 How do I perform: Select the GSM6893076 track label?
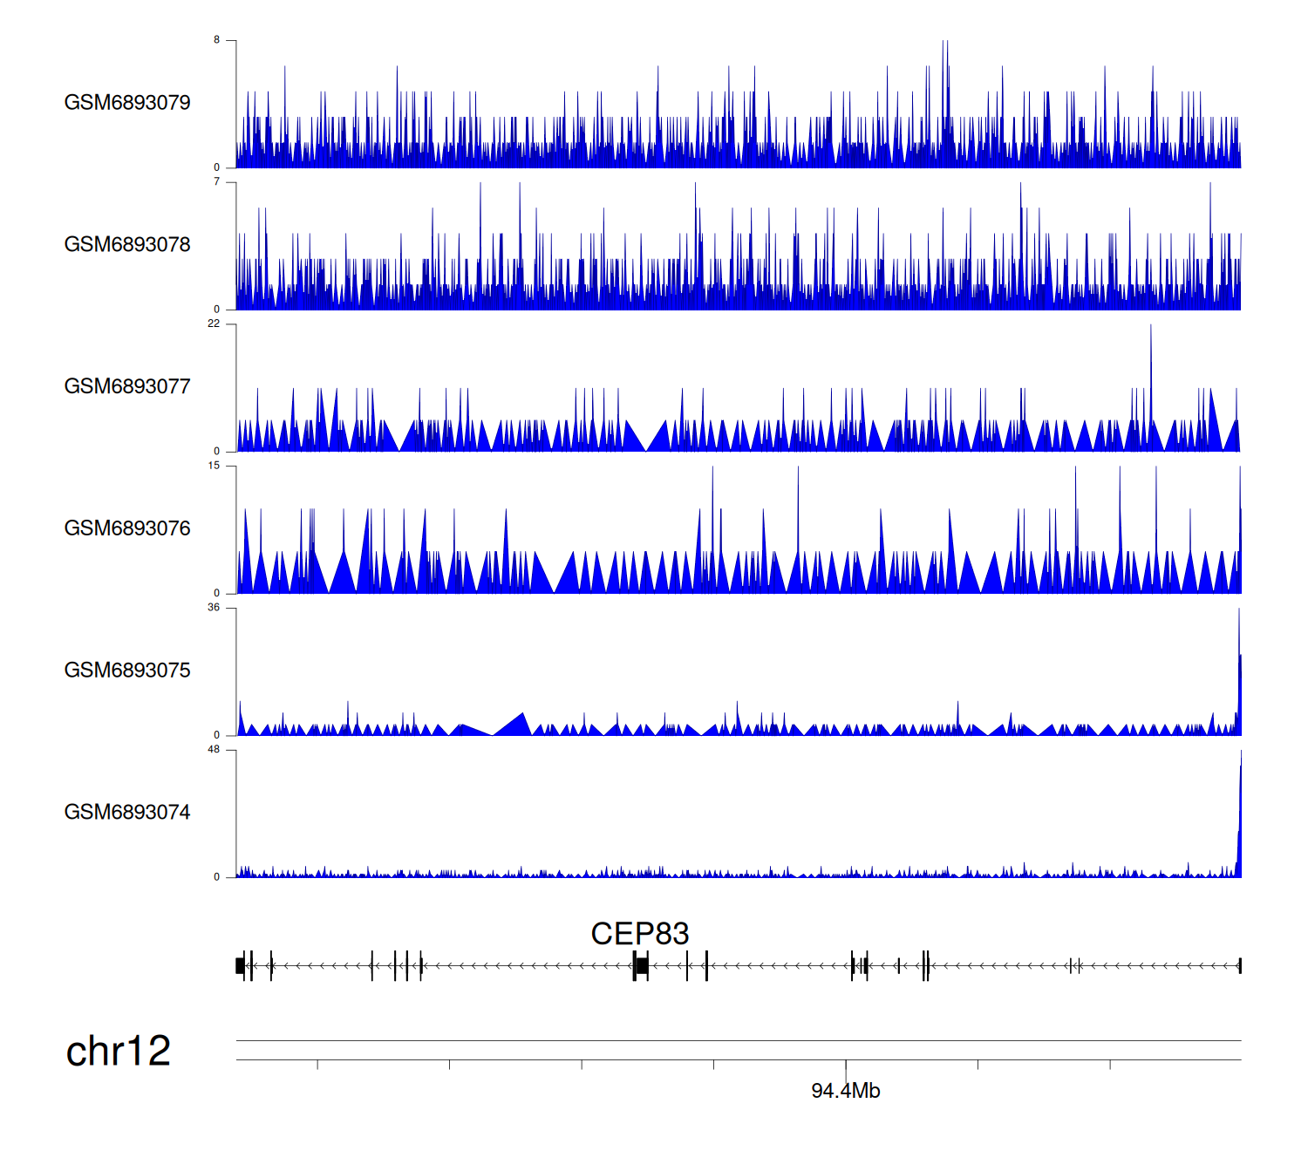(127, 528)
